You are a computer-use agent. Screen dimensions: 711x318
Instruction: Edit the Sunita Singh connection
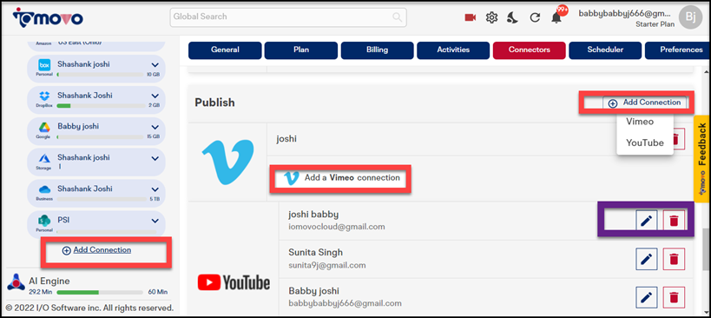click(647, 259)
